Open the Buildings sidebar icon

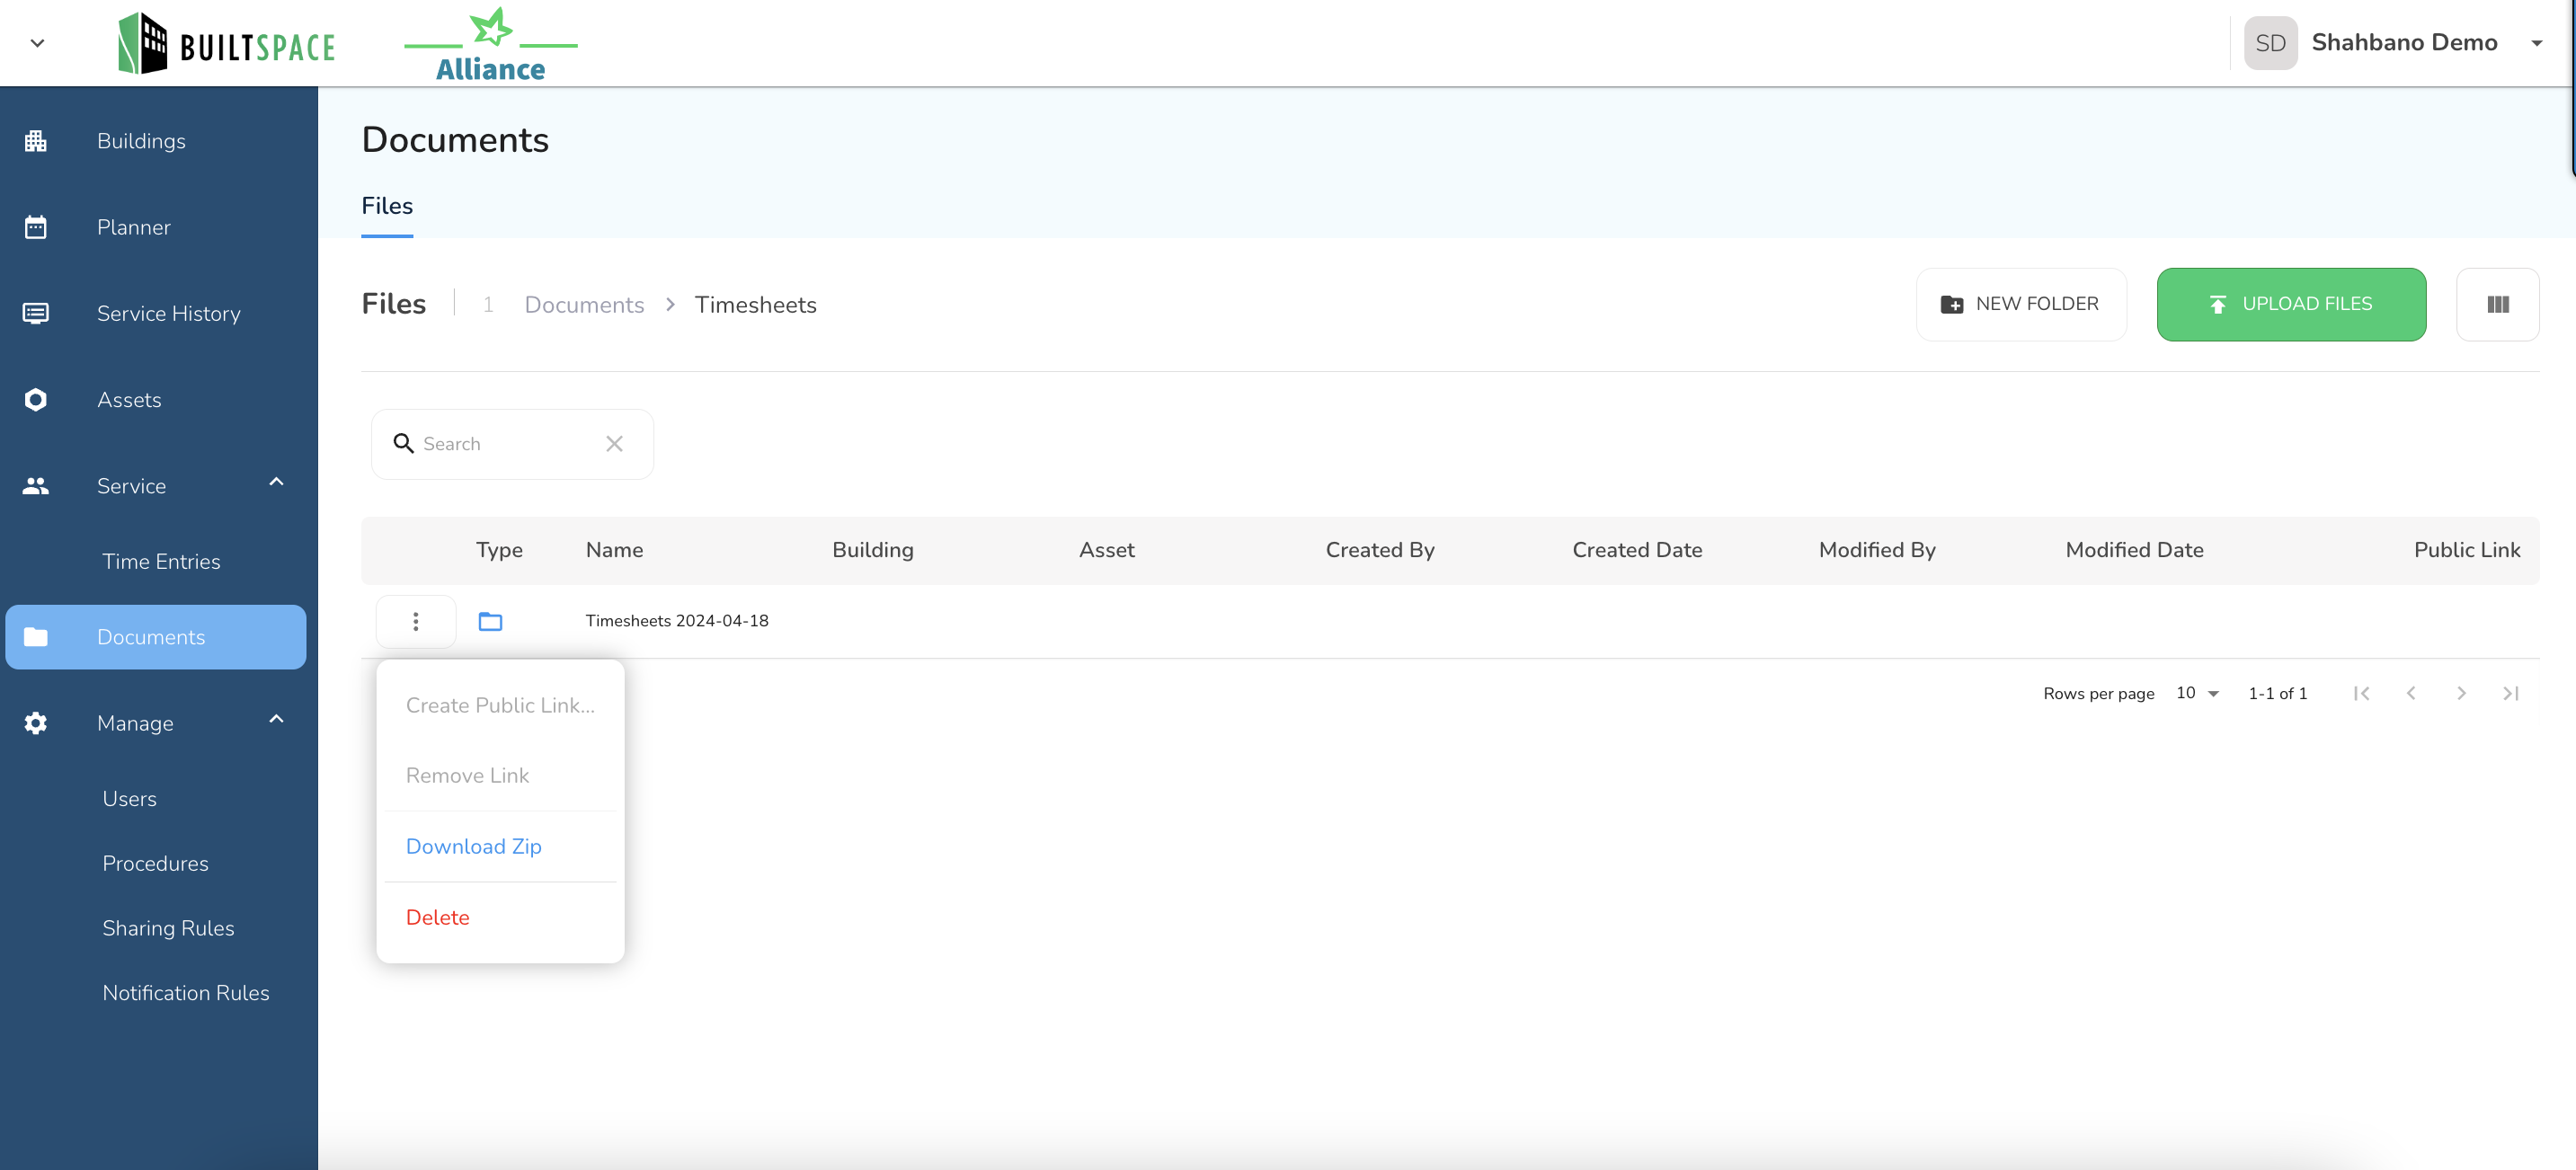pos(36,141)
